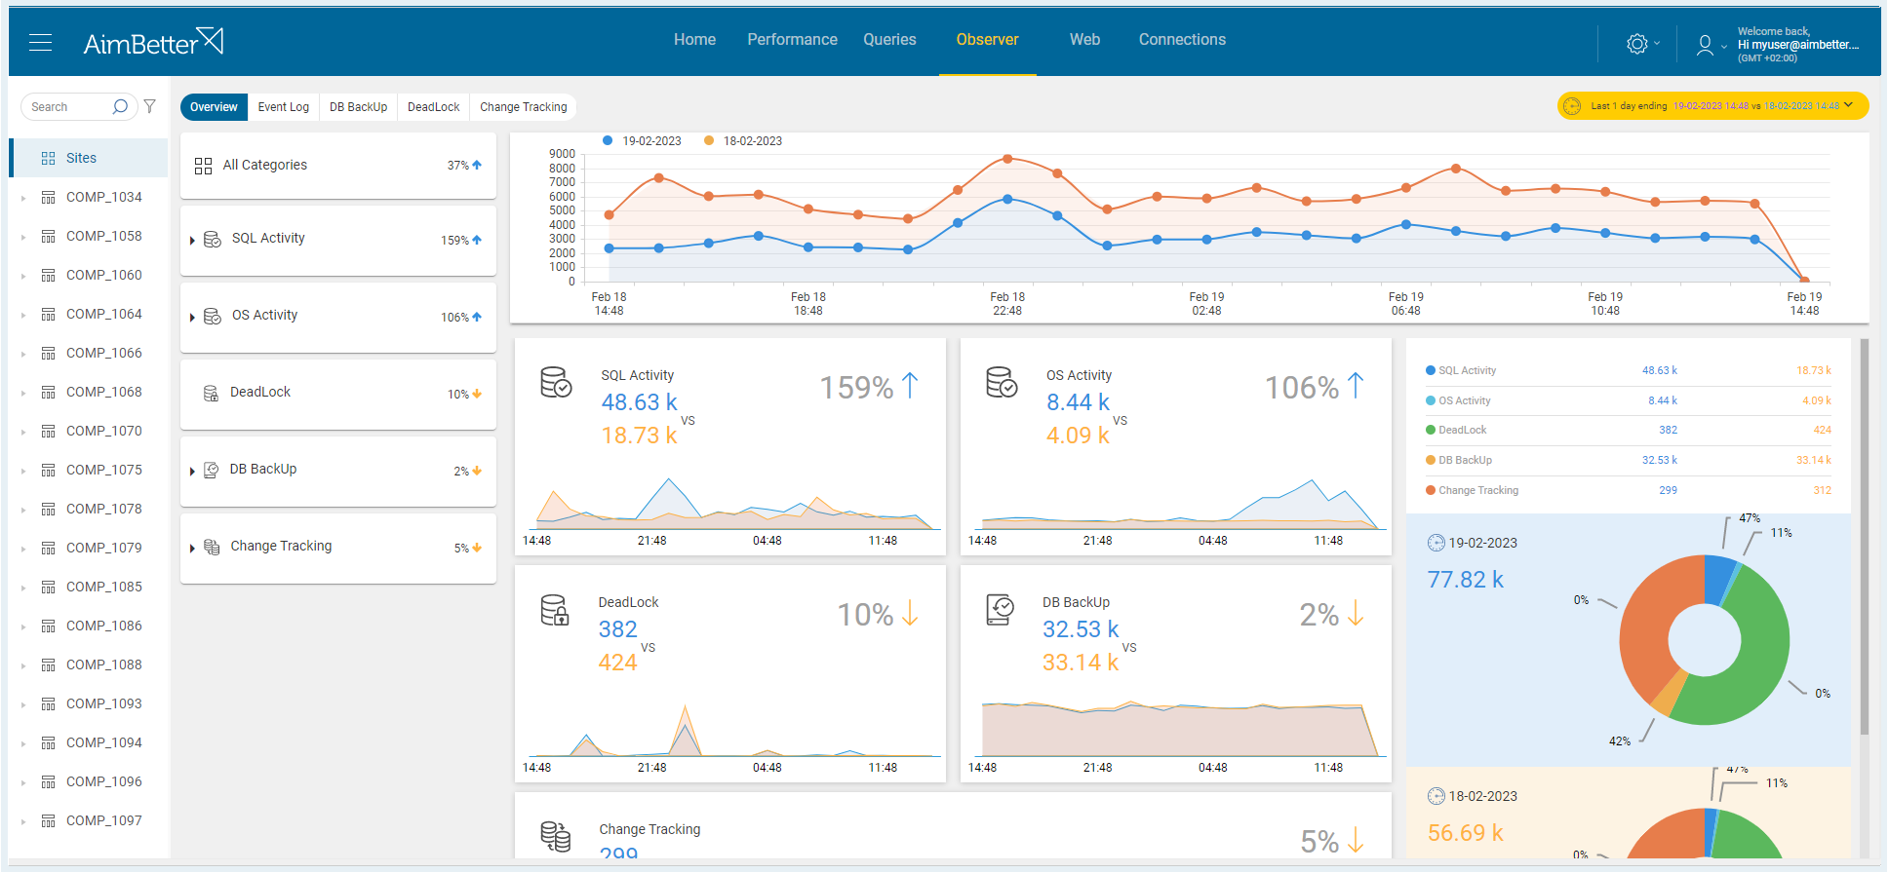Click the Sites grid icon

pos(48,158)
